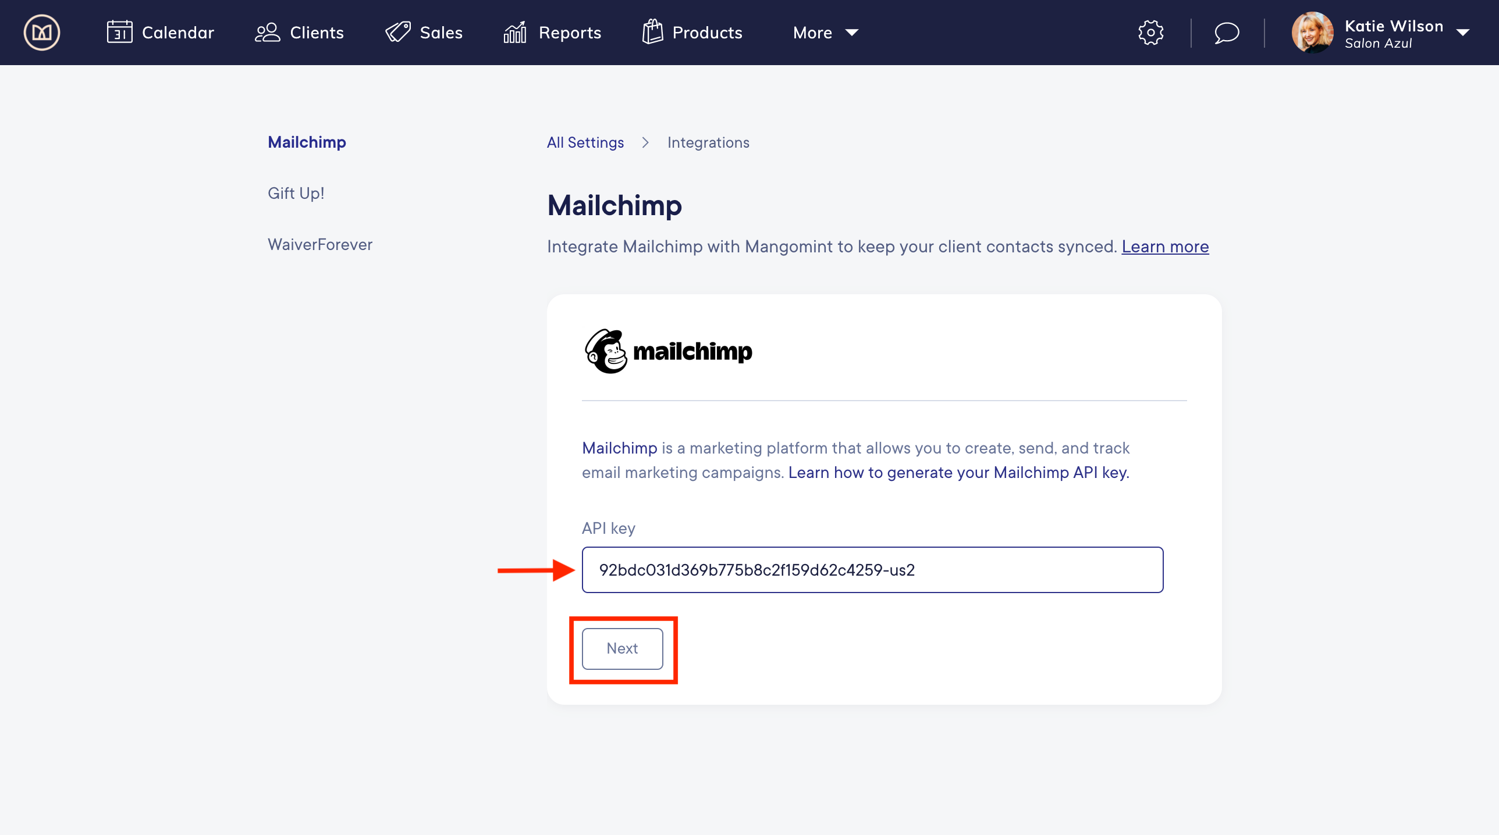The image size is (1499, 835).
Task: Click Katie Wilson's profile avatar
Action: (x=1312, y=33)
